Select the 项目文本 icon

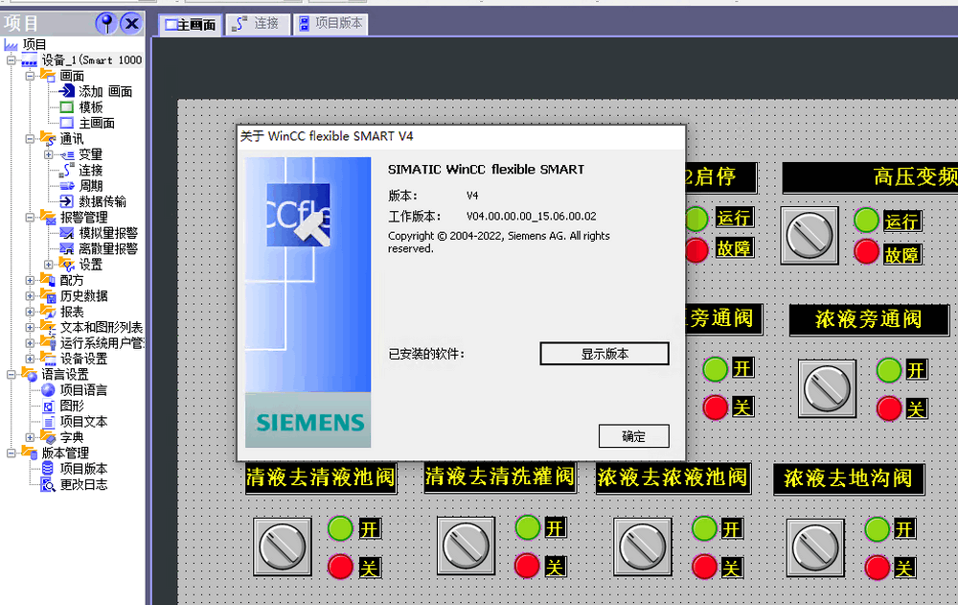(x=48, y=422)
